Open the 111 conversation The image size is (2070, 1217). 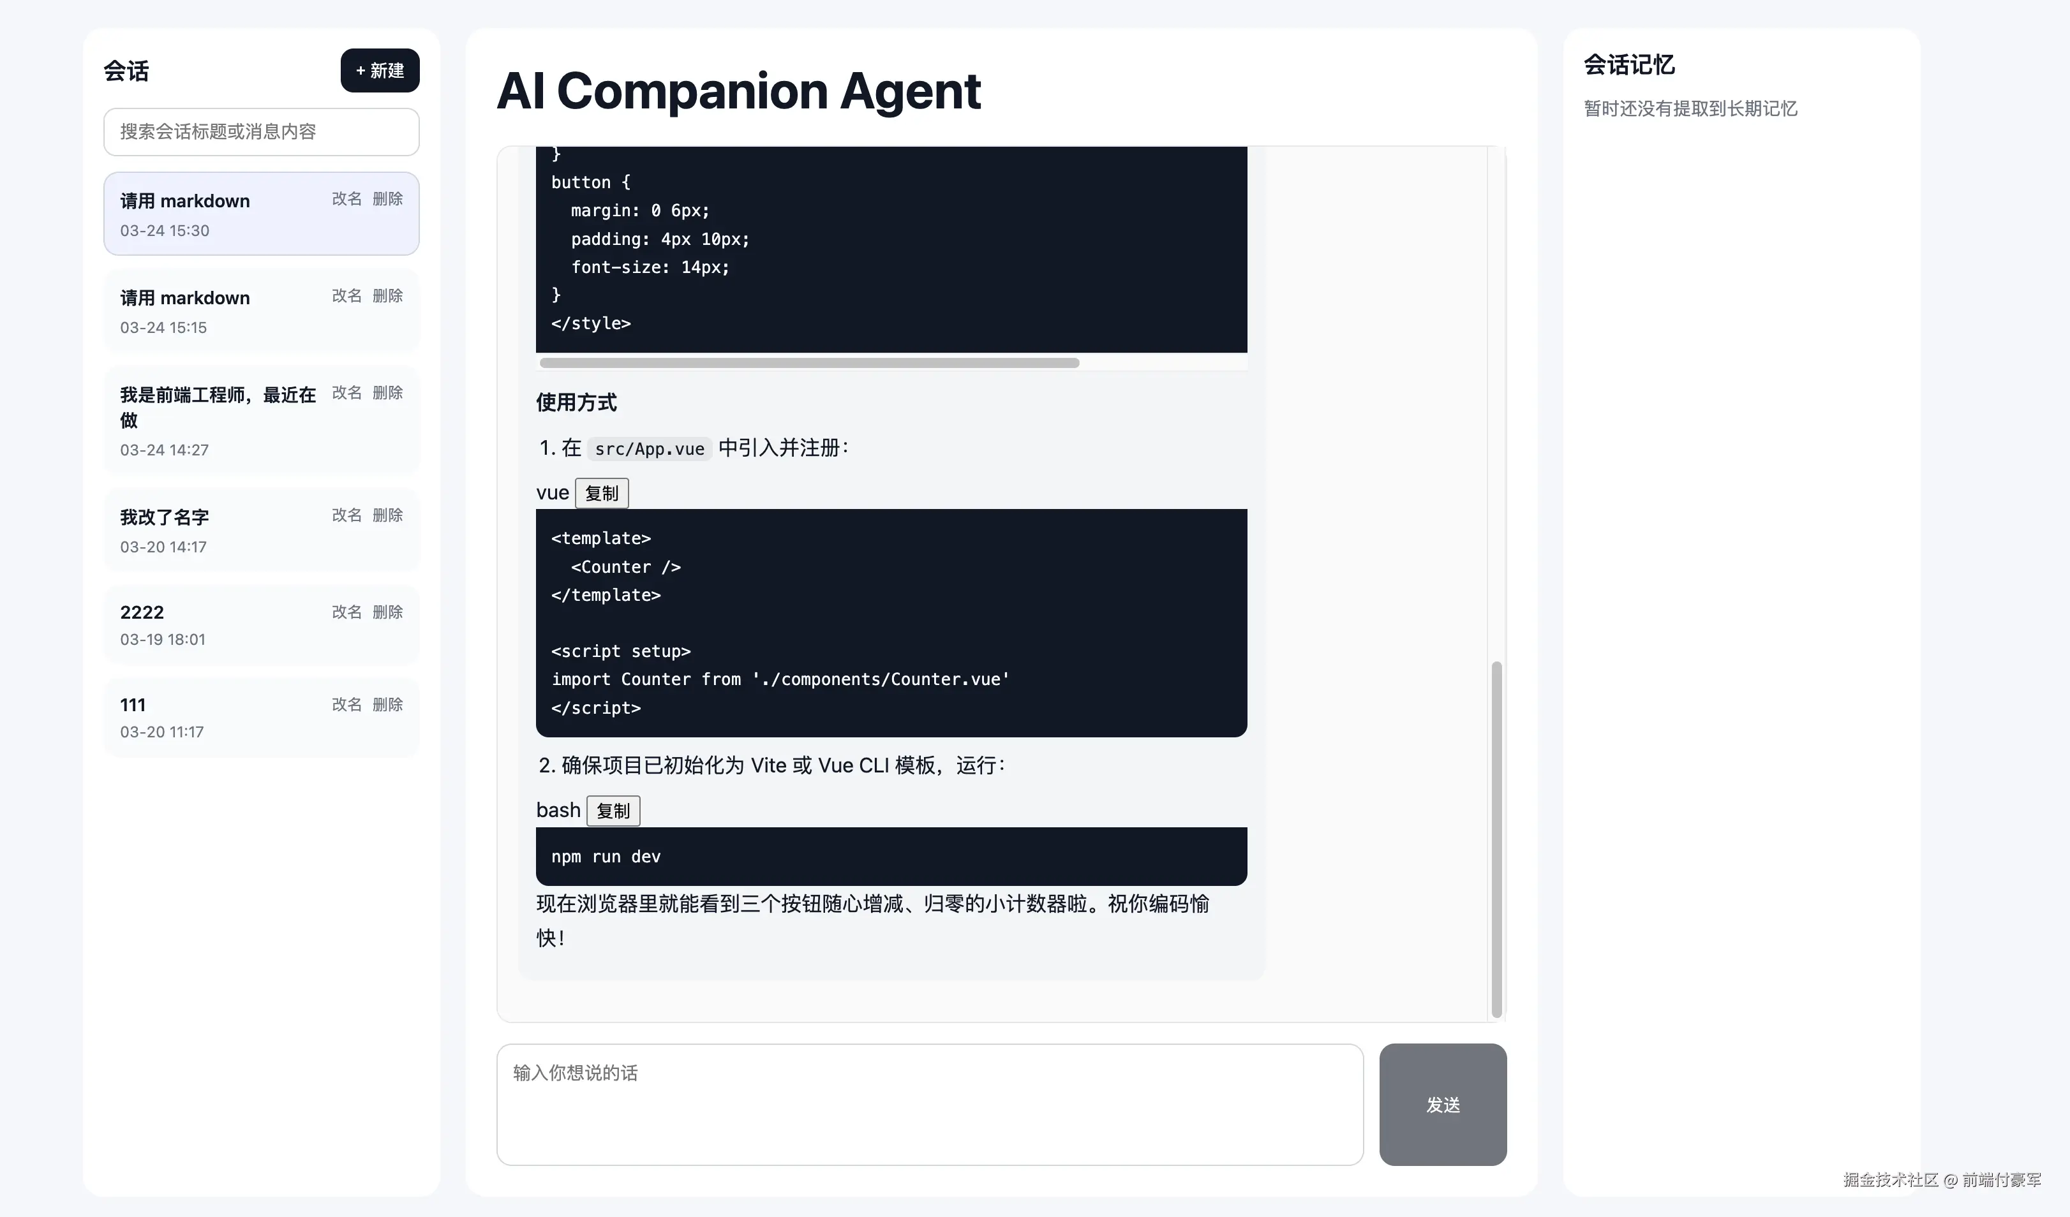point(214,718)
